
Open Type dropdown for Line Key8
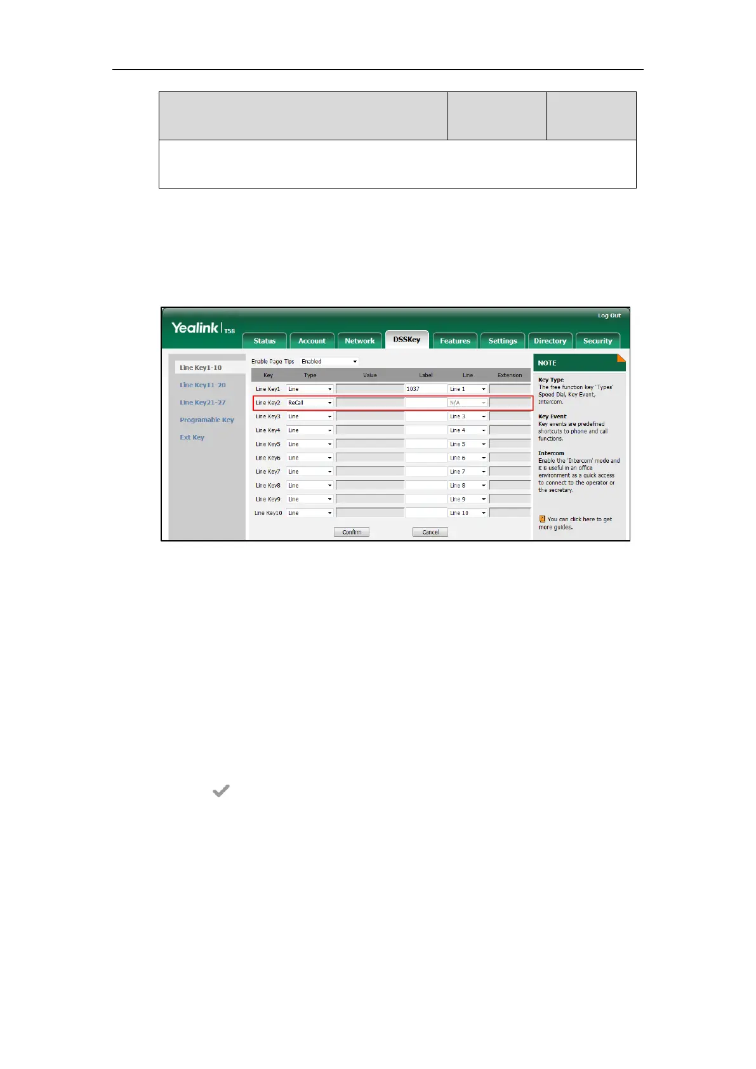310,486
